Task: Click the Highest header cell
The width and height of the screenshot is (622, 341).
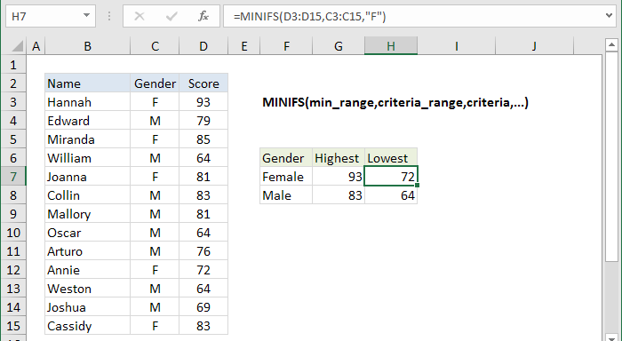Action: (339, 158)
